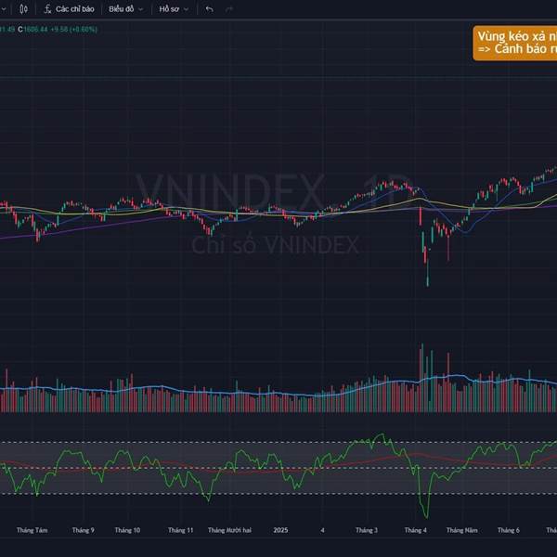The width and height of the screenshot is (557, 557).
Task: Click the Tháng 6 axis label
Action: coord(509,530)
